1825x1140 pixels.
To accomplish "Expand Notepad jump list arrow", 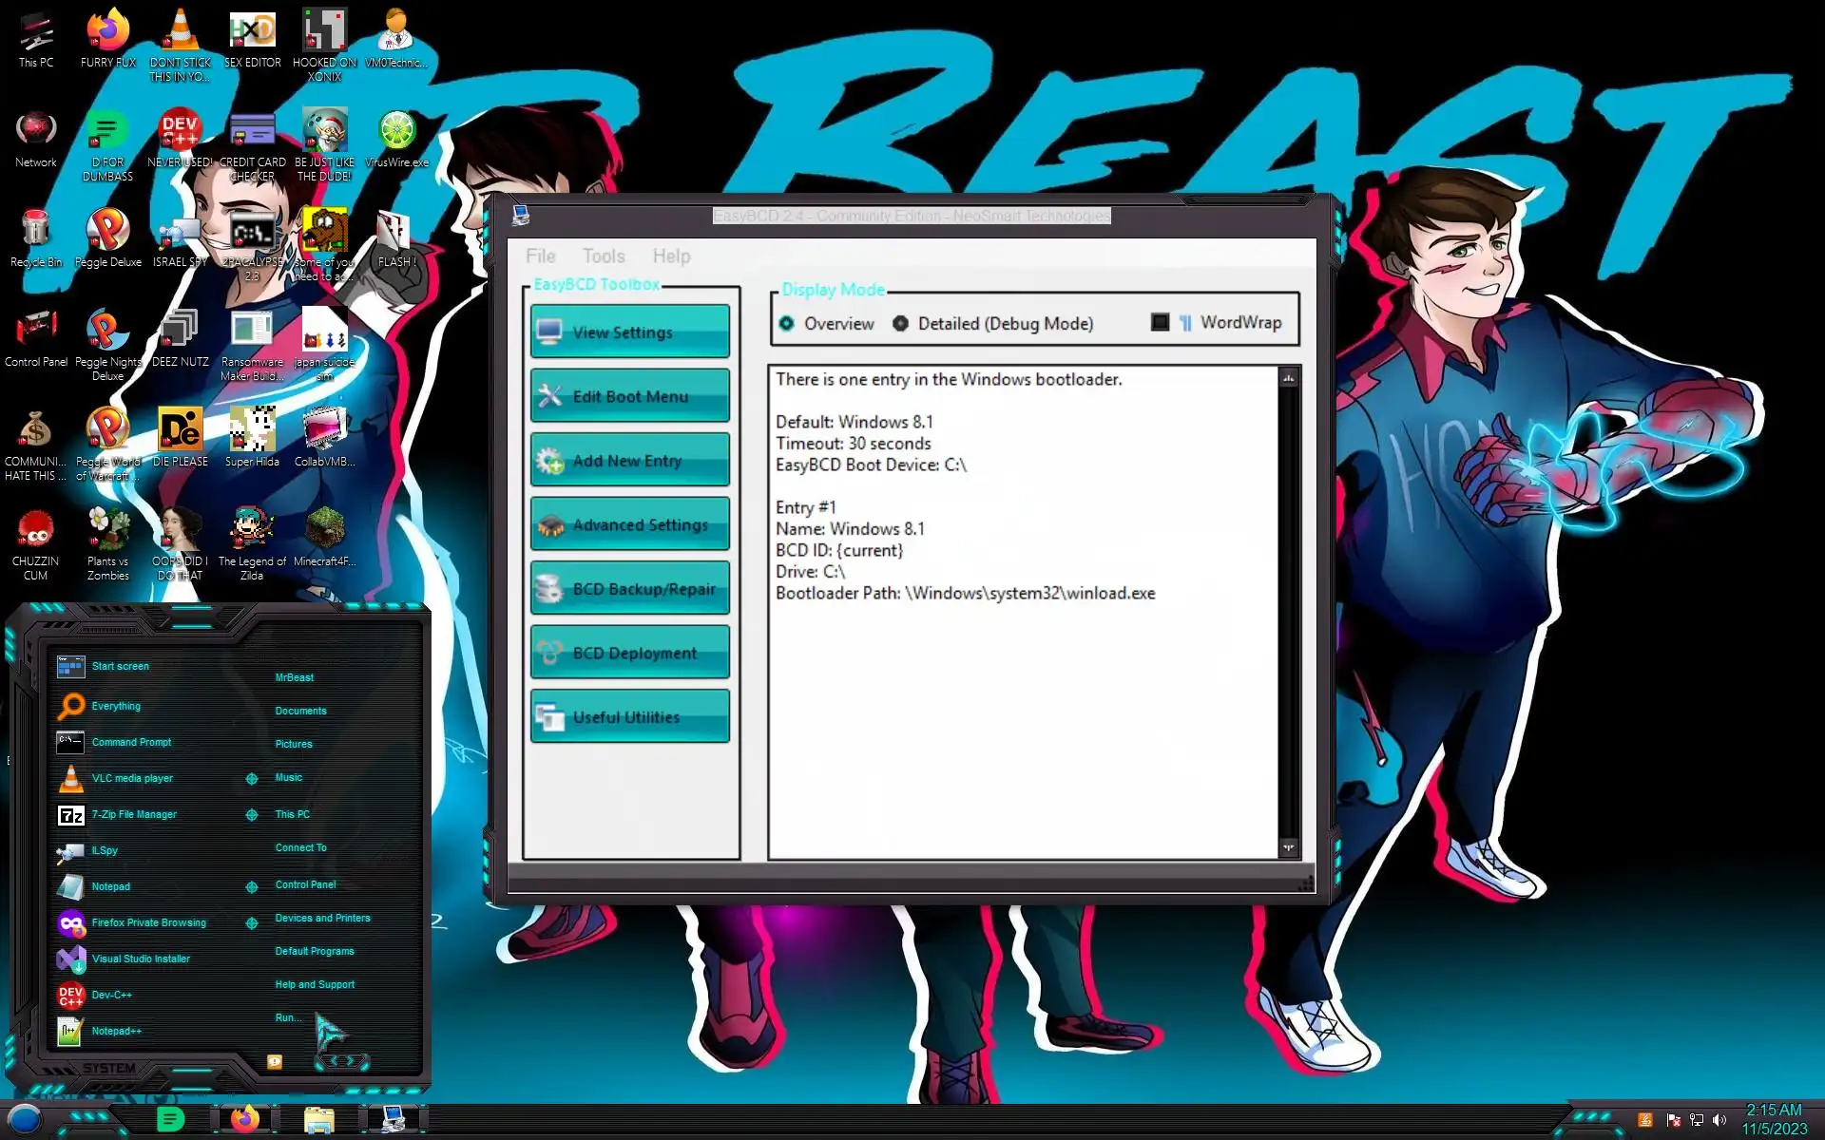I will [252, 886].
